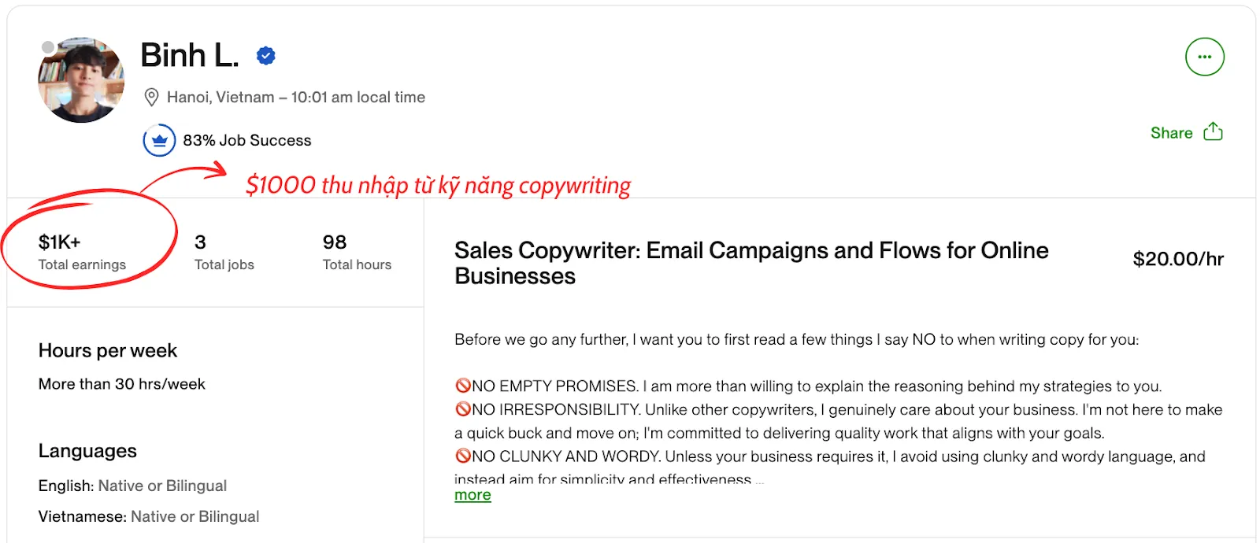The image size is (1260, 543).
Task: Click red prohibited icon before NO CLUNKY
Action: (x=463, y=456)
